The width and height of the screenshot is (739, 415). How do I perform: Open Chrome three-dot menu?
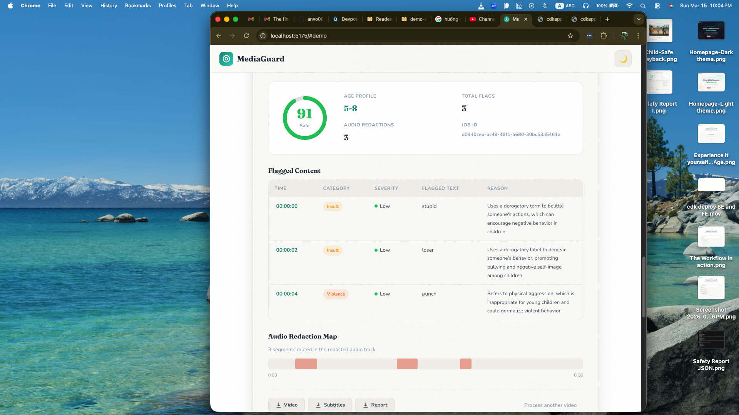[x=638, y=36]
